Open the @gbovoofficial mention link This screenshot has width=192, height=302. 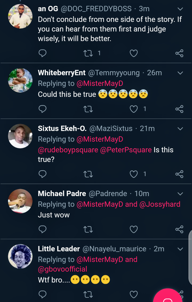(63, 269)
